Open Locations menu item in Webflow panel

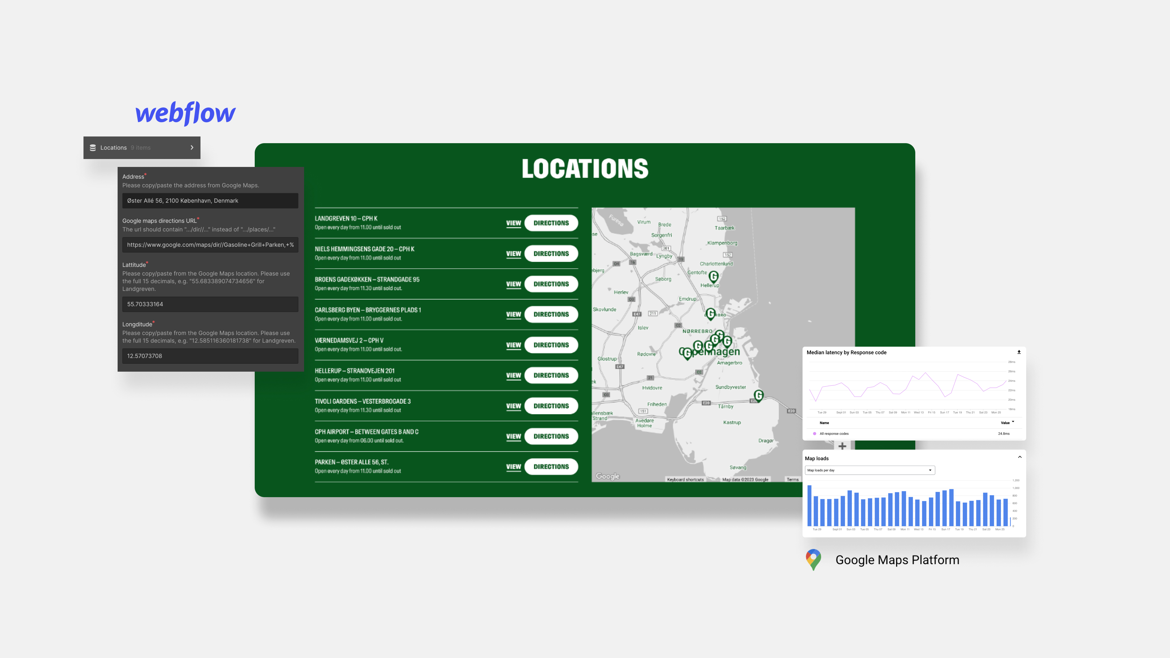(141, 147)
